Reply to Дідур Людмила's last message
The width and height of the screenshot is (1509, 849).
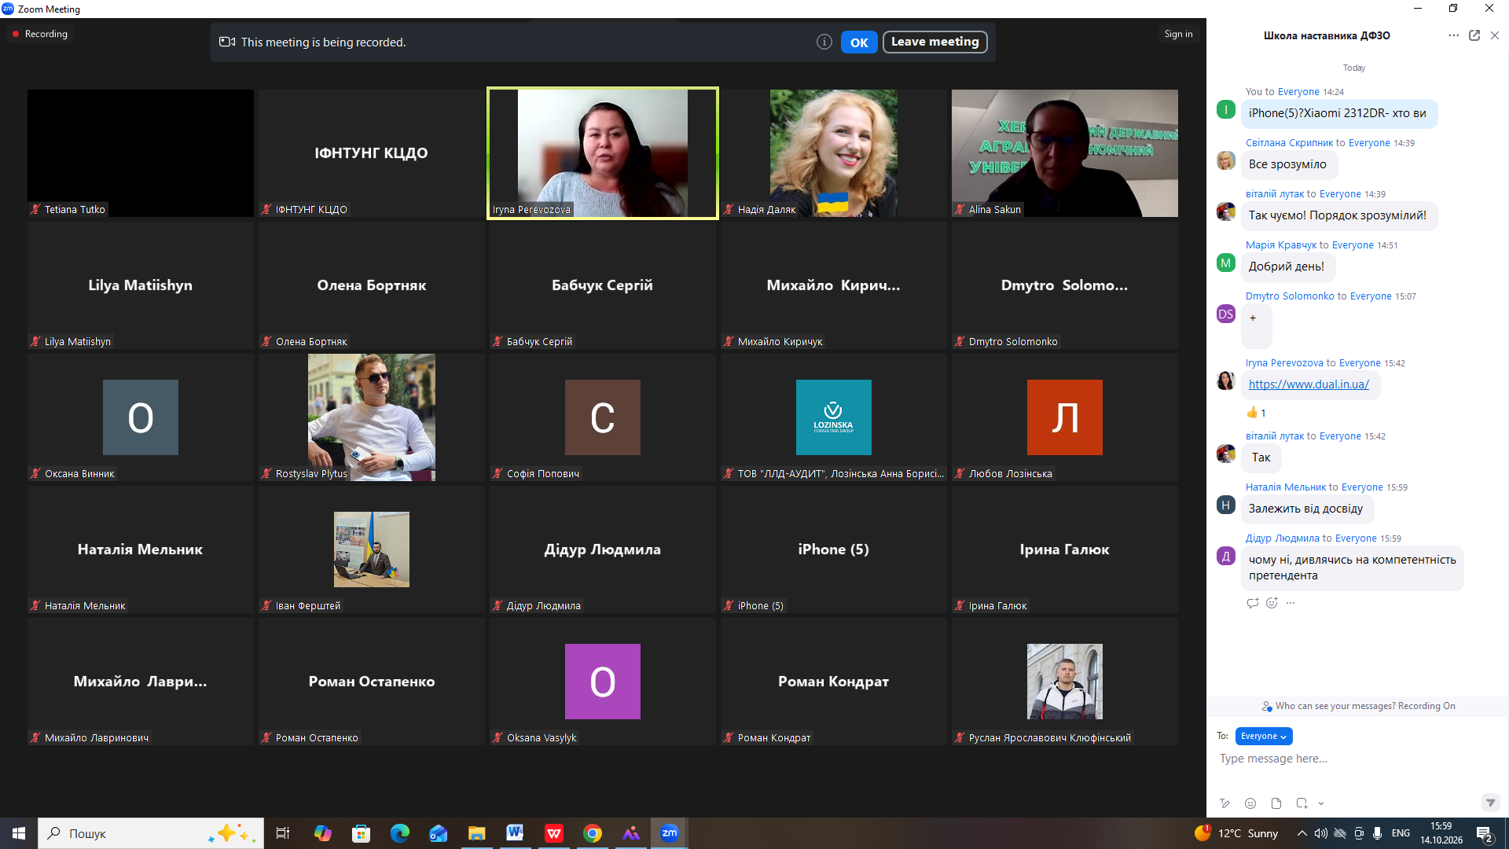pos(1253,603)
